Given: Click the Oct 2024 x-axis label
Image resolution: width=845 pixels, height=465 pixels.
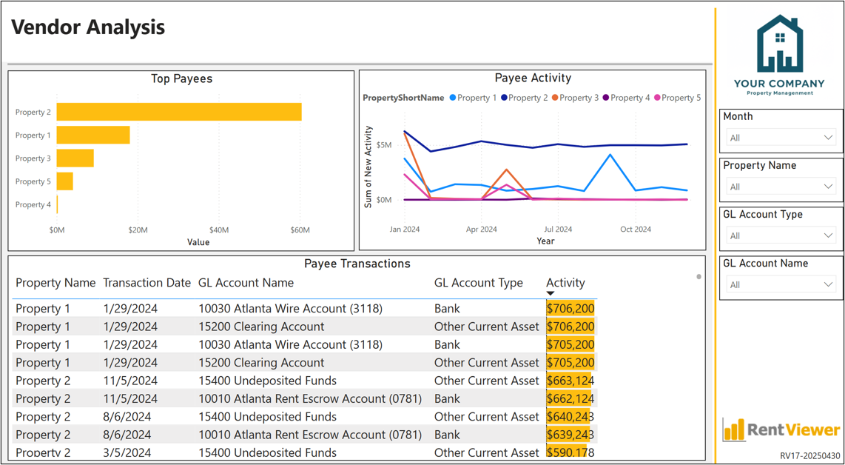Looking at the screenshot, I should (x=636, y=230).
